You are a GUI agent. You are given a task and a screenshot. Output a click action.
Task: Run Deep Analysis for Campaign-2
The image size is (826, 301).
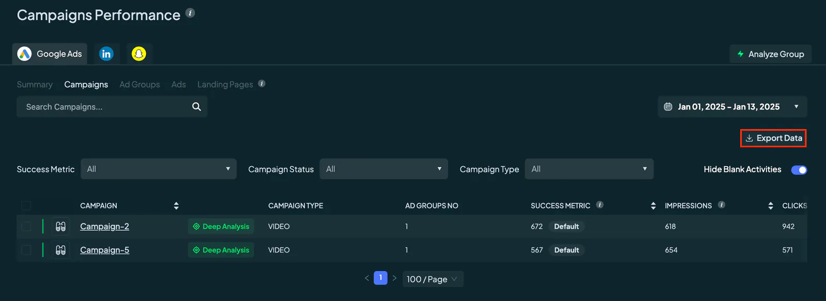click(221, 227)
